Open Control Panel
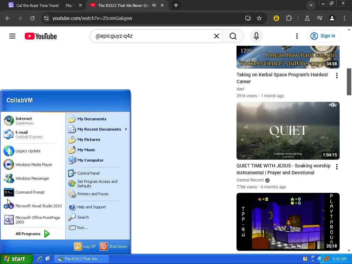The width and height of the screenshot is (352, 264). coord(98,173)
